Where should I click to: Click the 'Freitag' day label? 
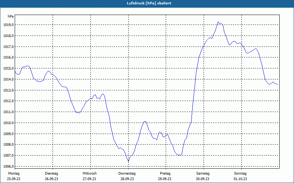pos(165,173)
